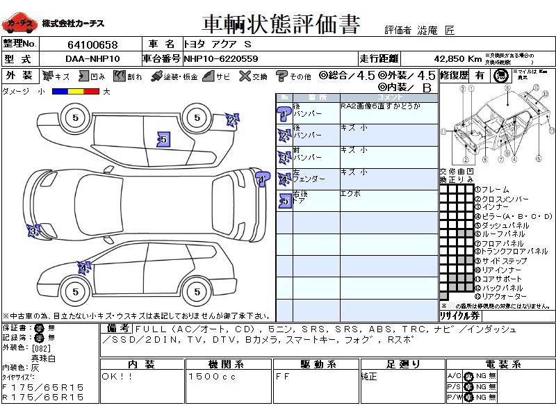This screenshot has width=556, height=417.
Task: Click the その他 question mark legend icon
Action: 281,76
